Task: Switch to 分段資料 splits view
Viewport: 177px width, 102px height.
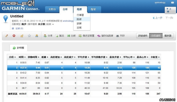Action: (156, 36)
